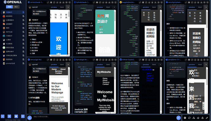Click split-layout icon in vercel(groq panel header
This screenshot has height=121, width=211.
point(205,2)
